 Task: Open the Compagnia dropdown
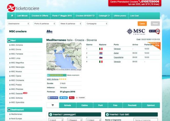coord(97,24)
